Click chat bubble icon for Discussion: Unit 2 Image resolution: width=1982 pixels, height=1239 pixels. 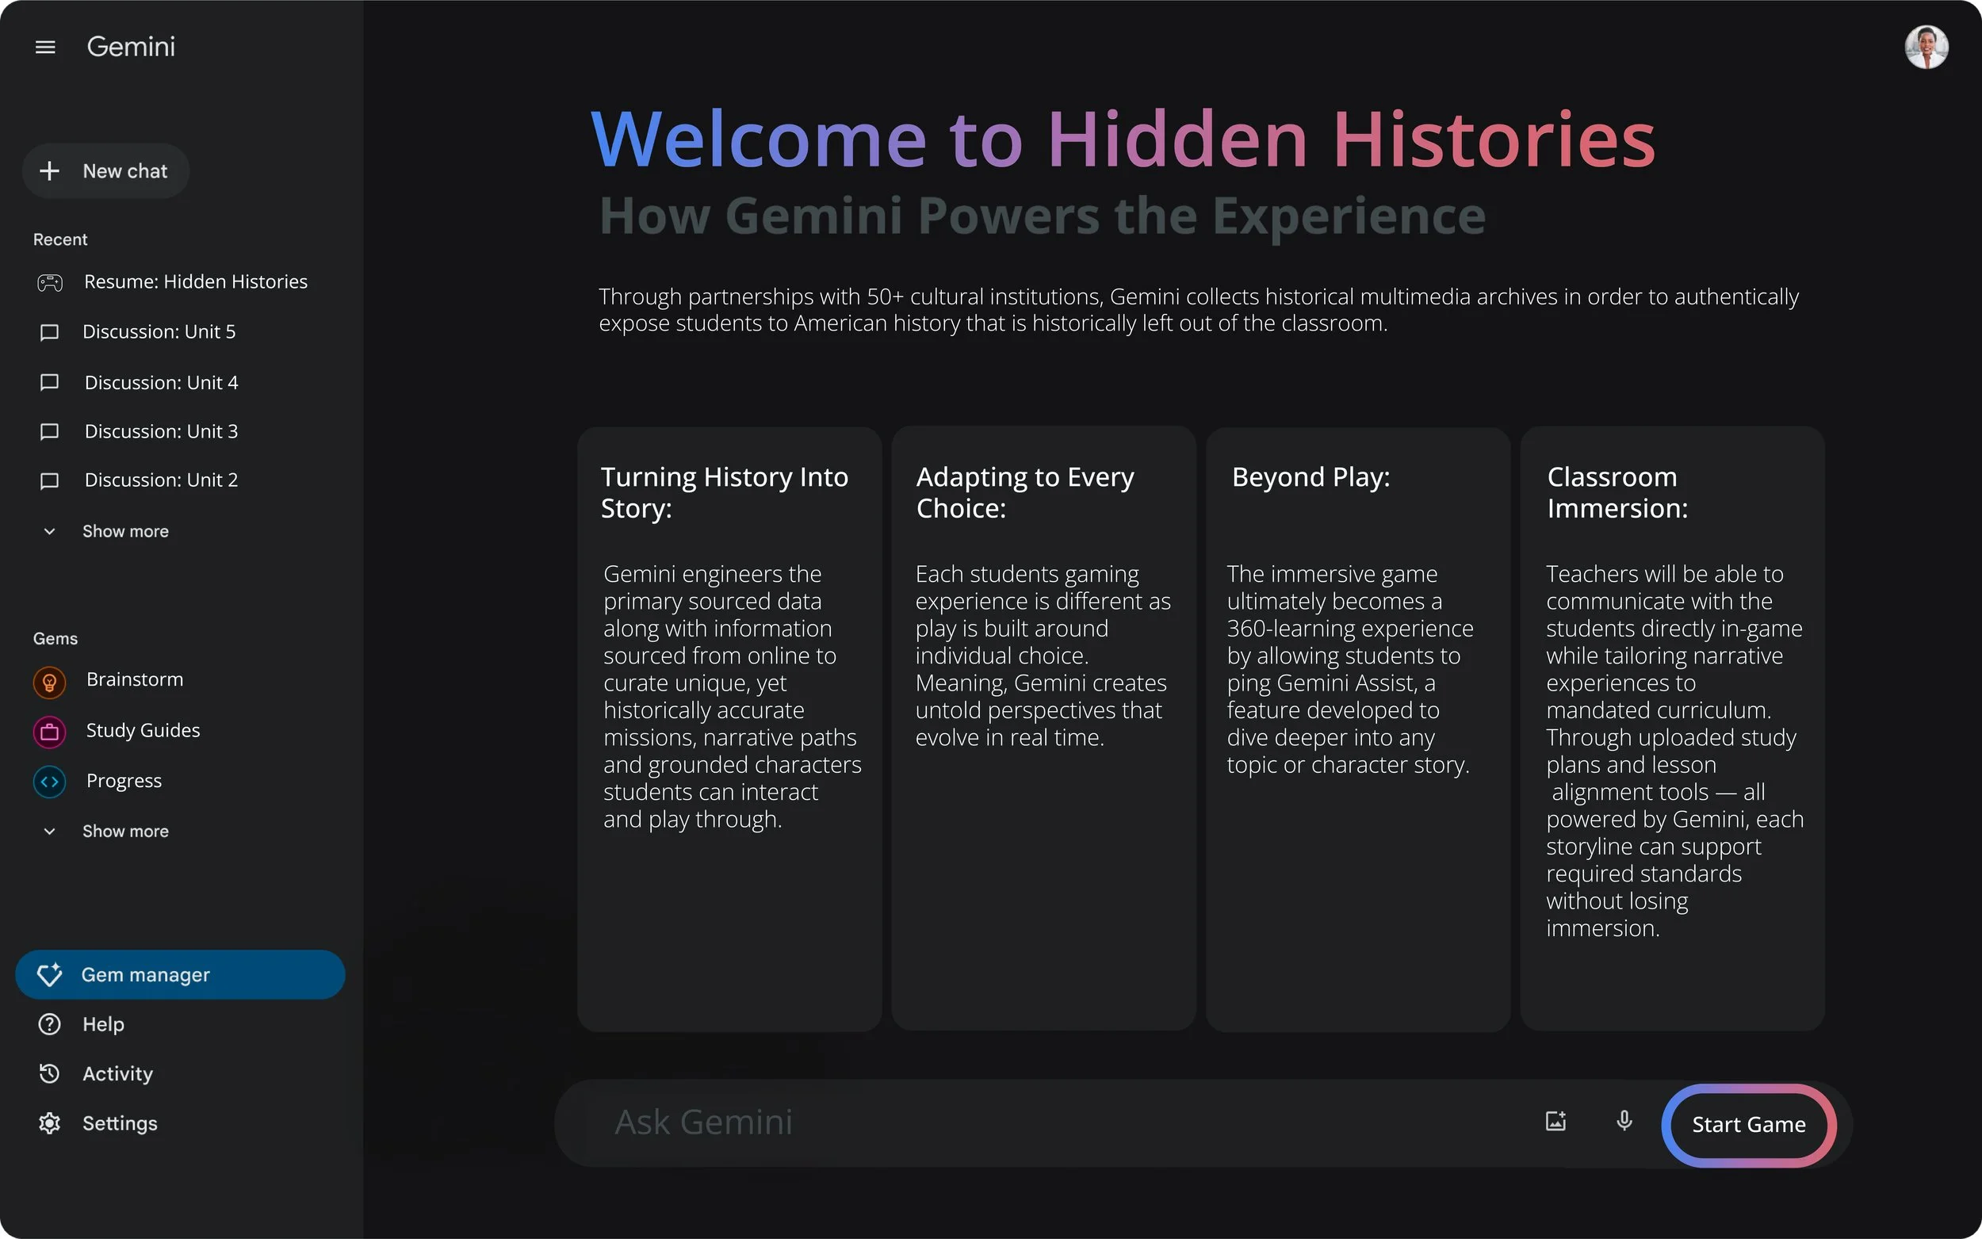(49, 480)
